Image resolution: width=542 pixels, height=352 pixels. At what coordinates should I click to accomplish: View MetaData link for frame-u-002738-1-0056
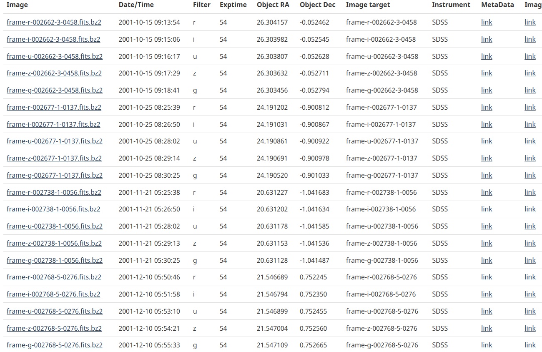click(486, 226)
